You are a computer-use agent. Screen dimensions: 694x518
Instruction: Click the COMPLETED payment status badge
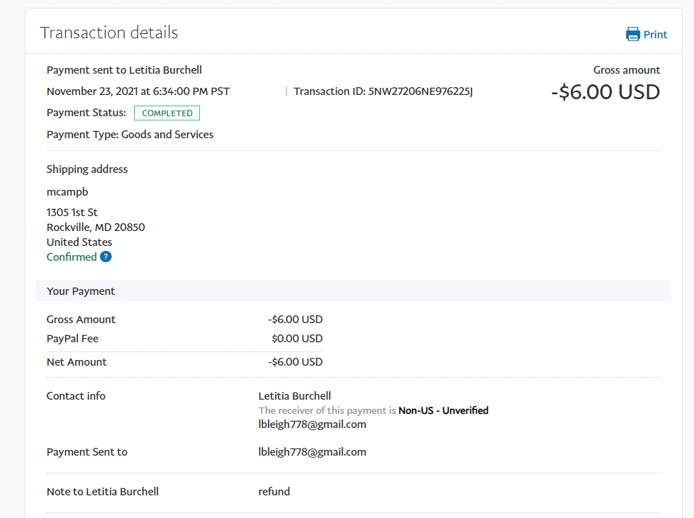point(167,113)
